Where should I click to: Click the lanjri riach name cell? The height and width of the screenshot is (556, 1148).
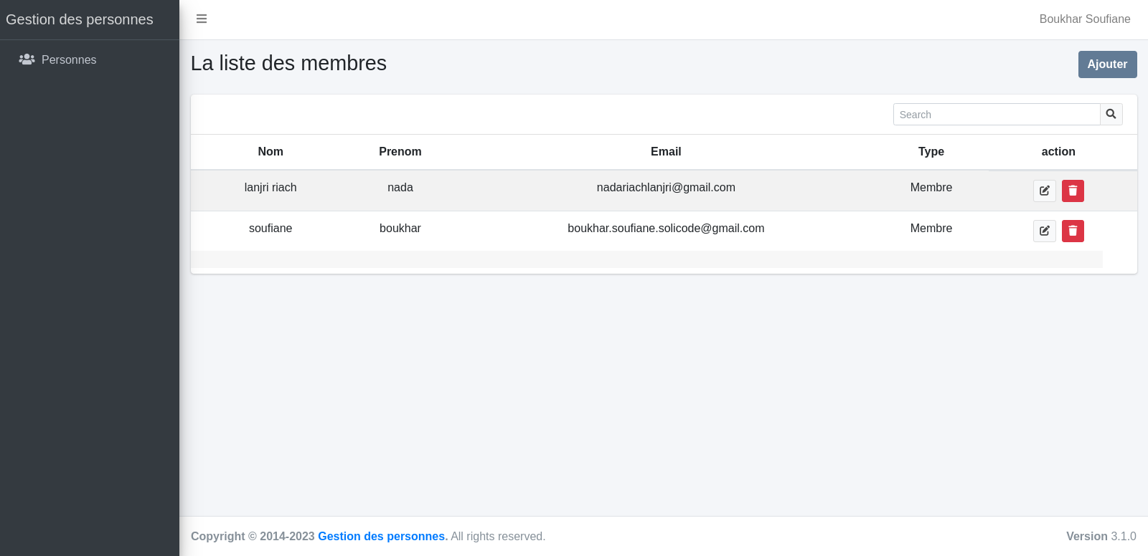pos(270,188)
